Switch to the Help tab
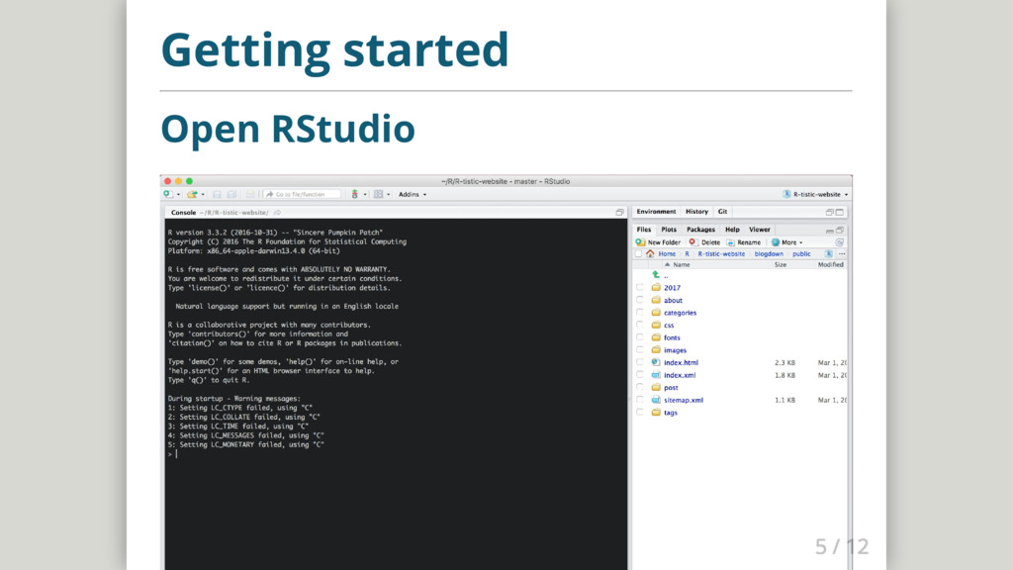The width and height of the screenshot is (1013, 570). (732, 230)
